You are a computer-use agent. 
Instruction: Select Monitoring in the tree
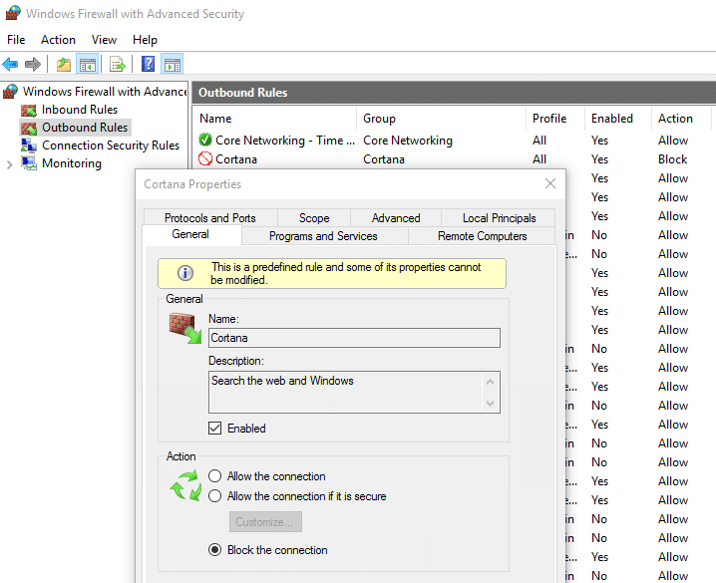72,163
